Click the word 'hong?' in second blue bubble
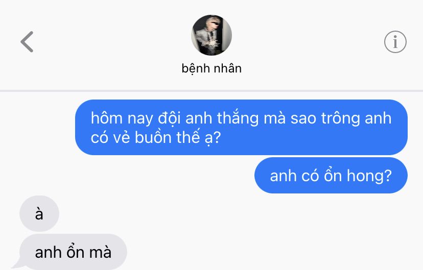423x270 pixels. coord(369,176)
